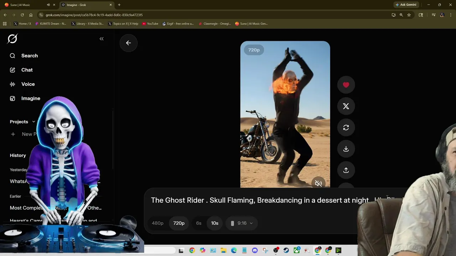Close the Imagine - Grok tab
This screenshot has width=456, height=256.
[110, 5]
